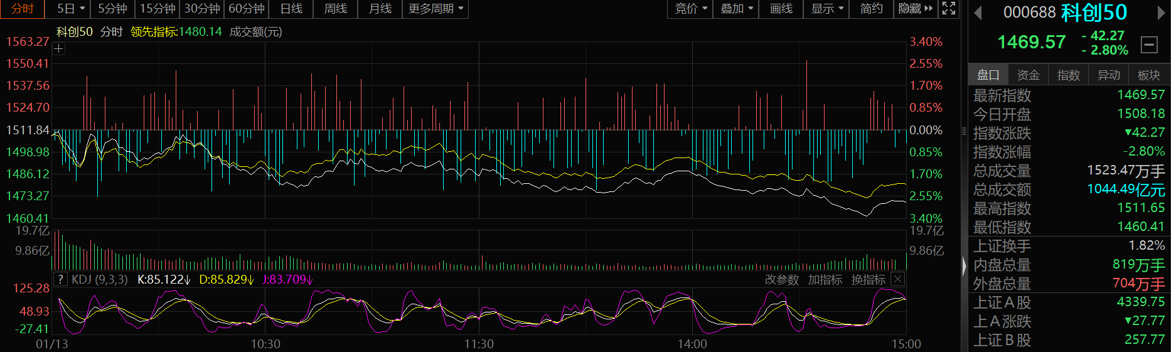1171x352 pixels.
Task: Expand the 叠加 overlay dropdown
Action: click(736, 9)
